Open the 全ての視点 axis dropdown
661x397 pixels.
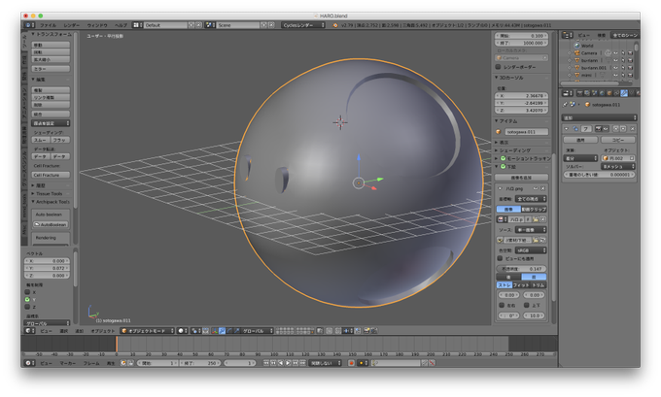click(531, 199)
